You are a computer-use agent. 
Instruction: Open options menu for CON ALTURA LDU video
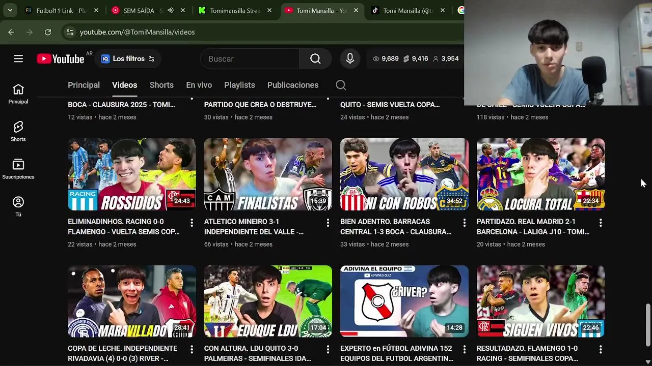[x=328, y=349]
